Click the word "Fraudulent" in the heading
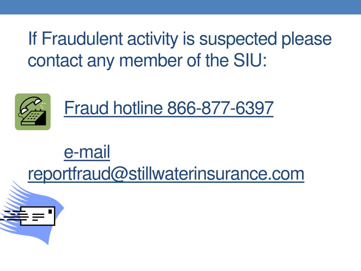 pos(82,38)
